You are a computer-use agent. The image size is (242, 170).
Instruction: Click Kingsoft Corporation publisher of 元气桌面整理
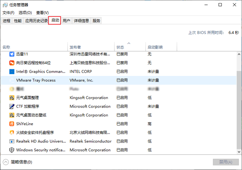point(89,98)
